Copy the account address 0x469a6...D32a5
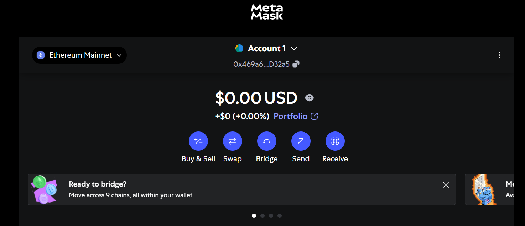 296,64
